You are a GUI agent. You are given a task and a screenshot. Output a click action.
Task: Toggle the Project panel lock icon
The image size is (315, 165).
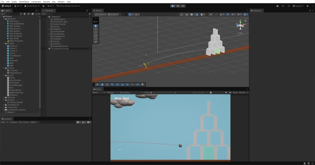[36, 11]
